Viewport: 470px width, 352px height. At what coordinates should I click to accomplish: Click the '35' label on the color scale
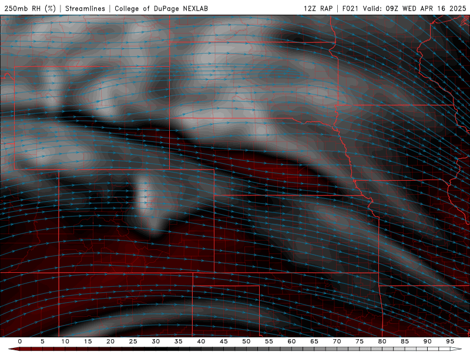179,341
